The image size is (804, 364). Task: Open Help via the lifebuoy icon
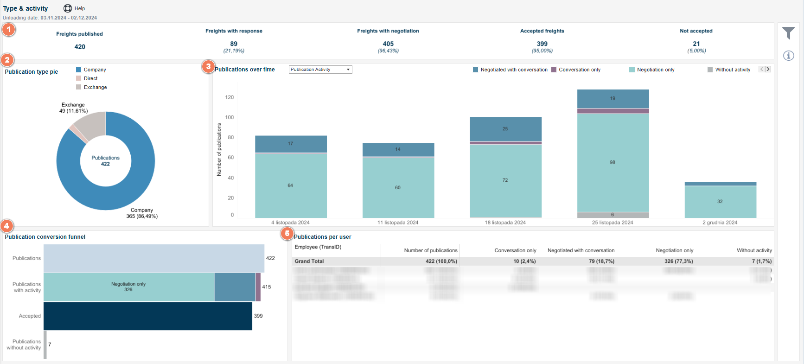pyautogui.click(x=68, y=8)
